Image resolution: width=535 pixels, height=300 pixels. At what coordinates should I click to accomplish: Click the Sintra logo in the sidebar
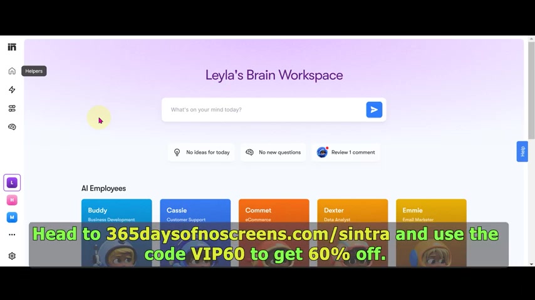(12, 47)
